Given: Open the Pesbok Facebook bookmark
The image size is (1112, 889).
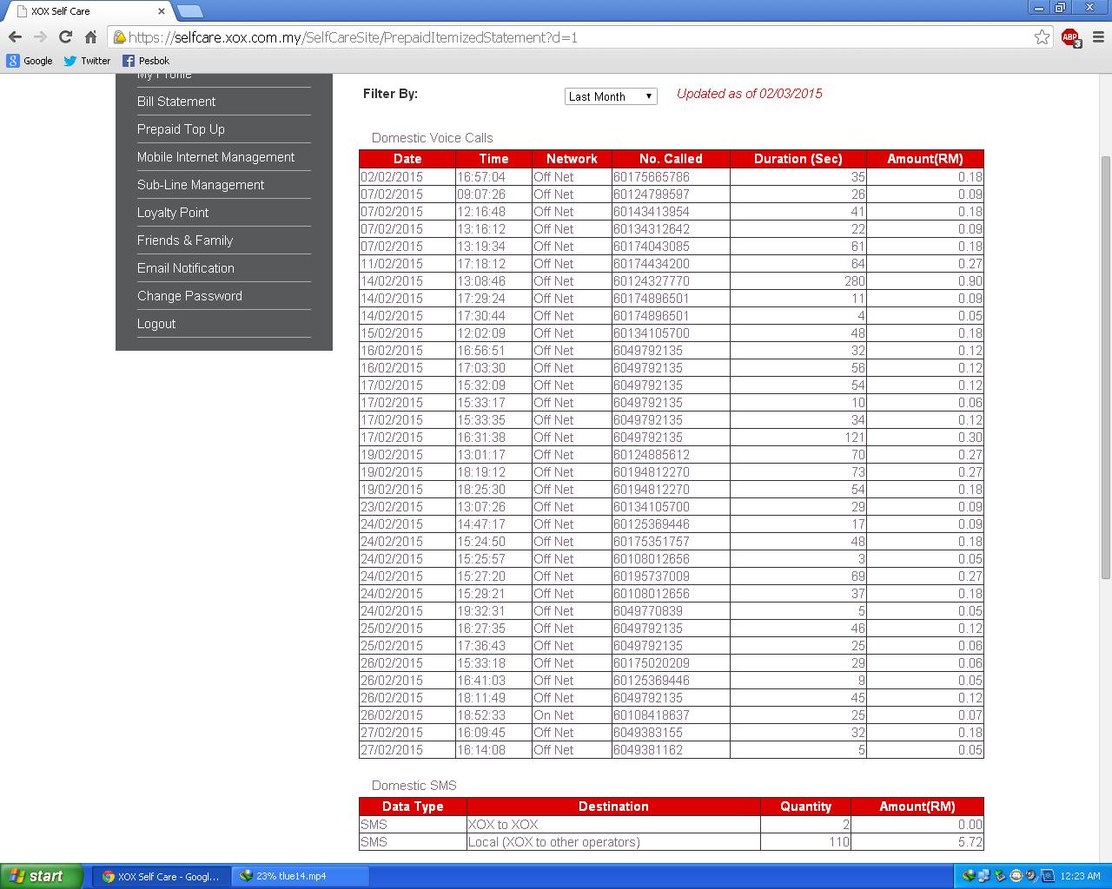Looking at the screenshot, I should click(x=146, y=61).
